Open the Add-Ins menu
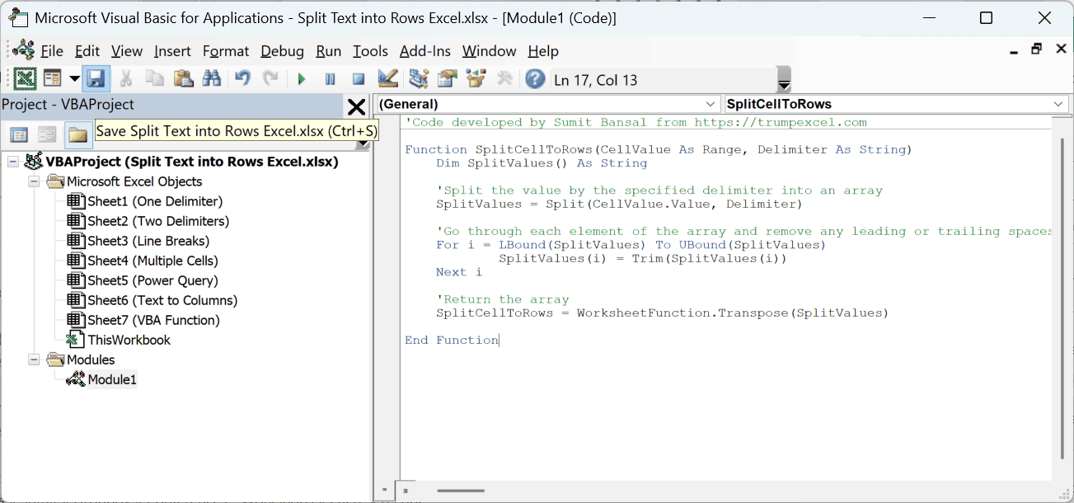The height and width of the screenshot is (503, 1074). click(425, 51)
